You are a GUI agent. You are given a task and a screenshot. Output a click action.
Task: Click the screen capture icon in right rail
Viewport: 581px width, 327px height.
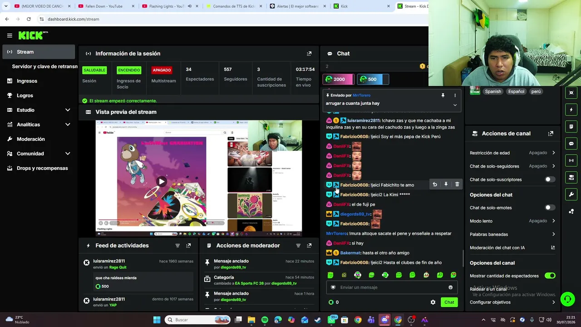571,93
